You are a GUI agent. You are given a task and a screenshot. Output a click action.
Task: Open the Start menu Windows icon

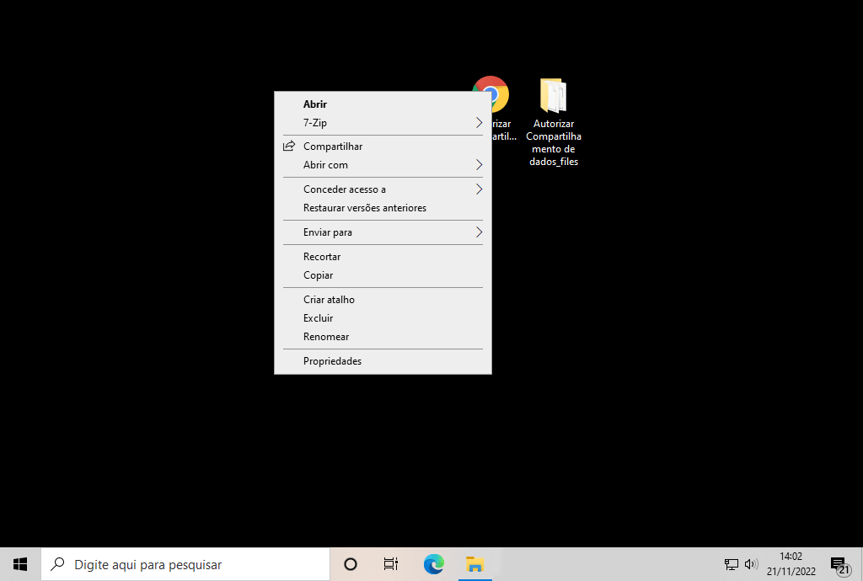click(x=20, y=564)
